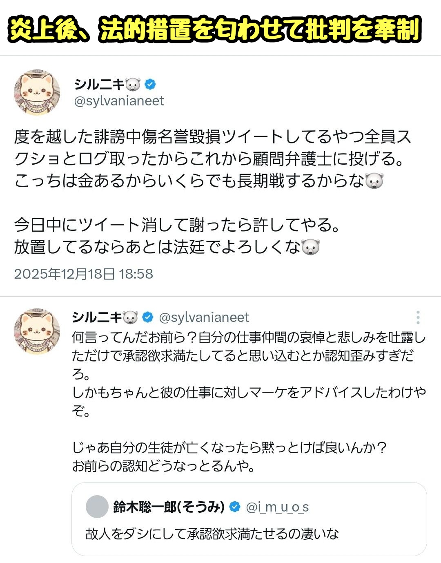The width and height of the screenshot is (441, 563).
Task: Click the cat avatar on the top tweet
Action: coord(37,93)
